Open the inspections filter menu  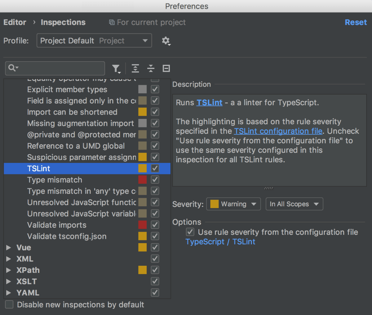click(x=116, y=68)
